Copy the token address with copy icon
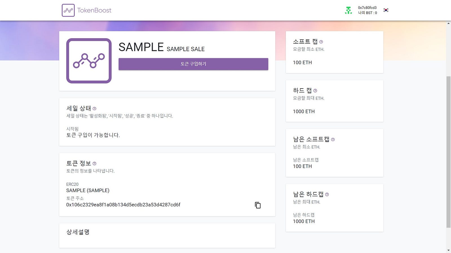The height and width of the screenshot is (253, 451). click(x=258, y=205)
